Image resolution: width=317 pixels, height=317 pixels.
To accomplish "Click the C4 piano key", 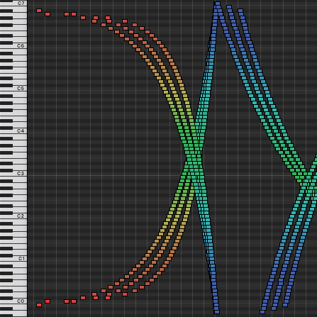I will pyautogui.click(x=13, y=130).
